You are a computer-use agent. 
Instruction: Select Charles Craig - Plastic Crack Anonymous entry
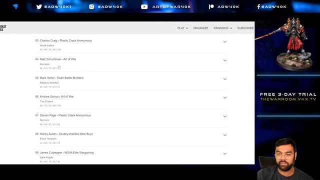[65, 40]
